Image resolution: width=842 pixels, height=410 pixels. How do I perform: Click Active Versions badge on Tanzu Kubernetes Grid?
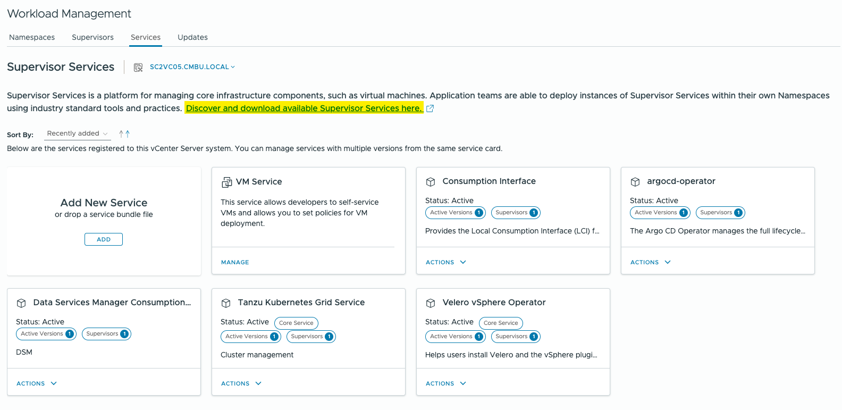click(x=251, y=337)
